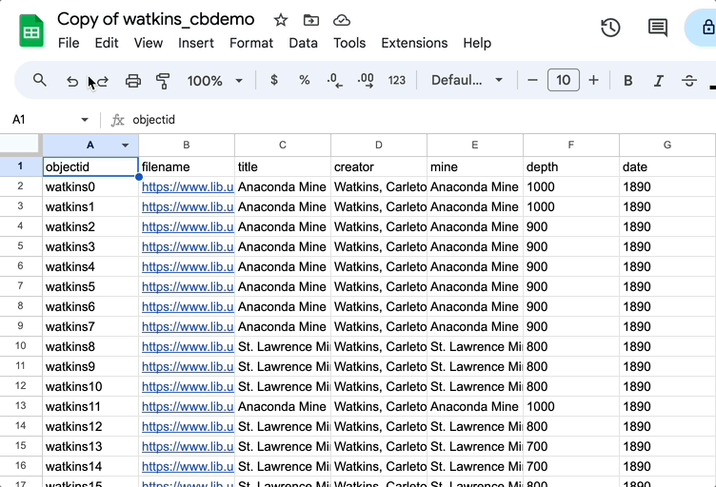Toggle strikethrough formatting
This screenshot has height=487, width=716.
689,81
